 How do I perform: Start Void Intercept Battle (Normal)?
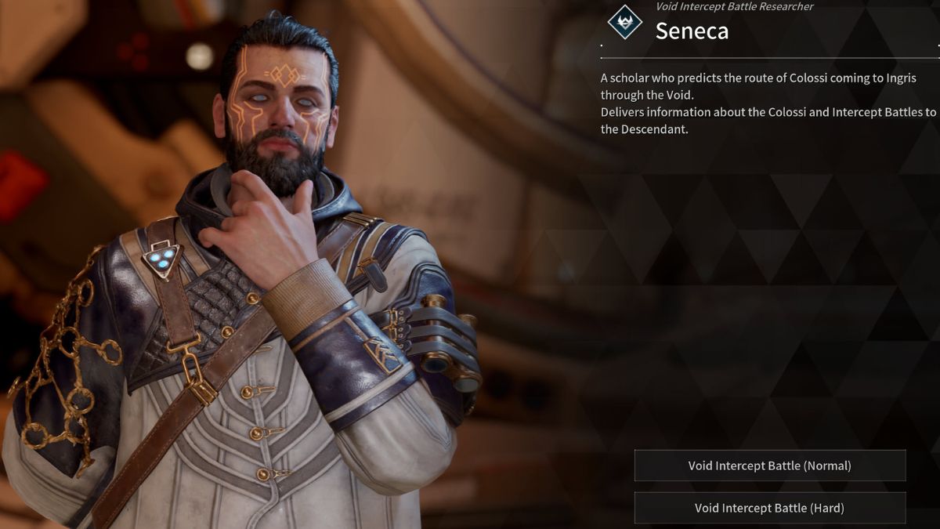click(x=770, y=466)
